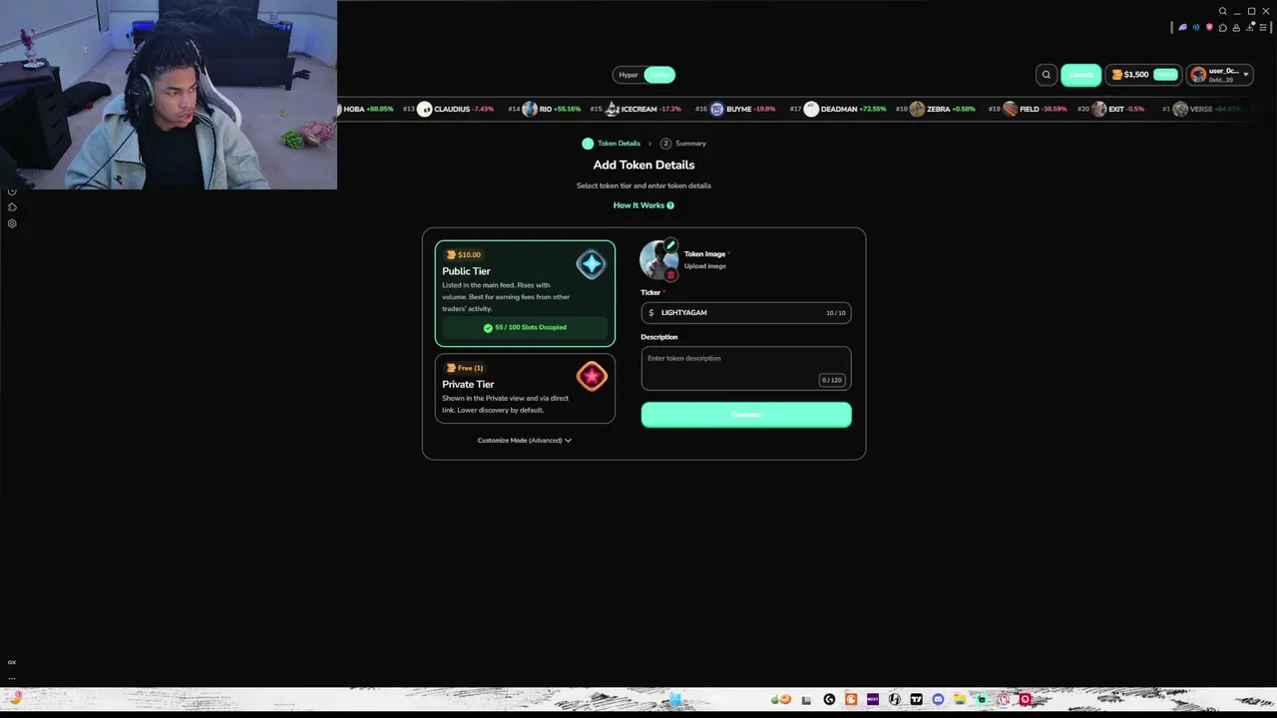Click the Add Token Details heading

643,166
